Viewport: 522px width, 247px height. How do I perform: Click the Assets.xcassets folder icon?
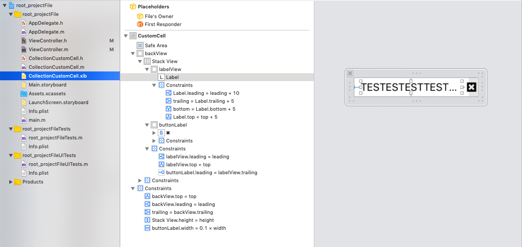tap(24, 94)
